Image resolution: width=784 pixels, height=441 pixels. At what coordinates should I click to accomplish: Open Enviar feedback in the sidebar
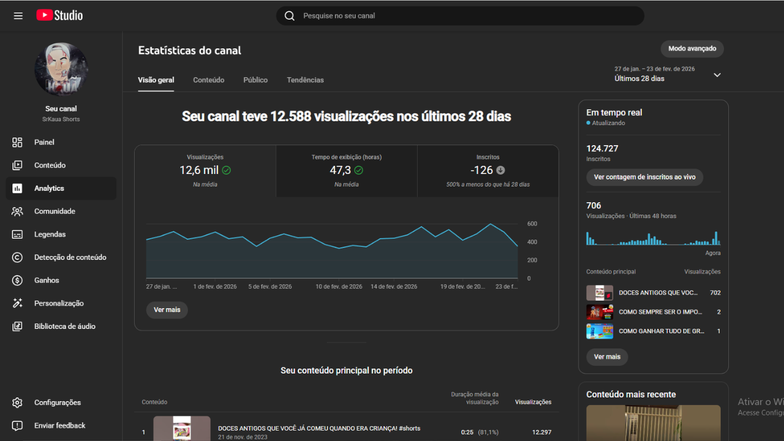pyautogui.click(x=61, y=426)
